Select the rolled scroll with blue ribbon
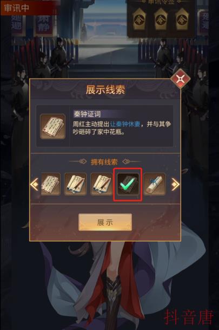Viewport: 219px width, 330px height. (x=155, y=184)
